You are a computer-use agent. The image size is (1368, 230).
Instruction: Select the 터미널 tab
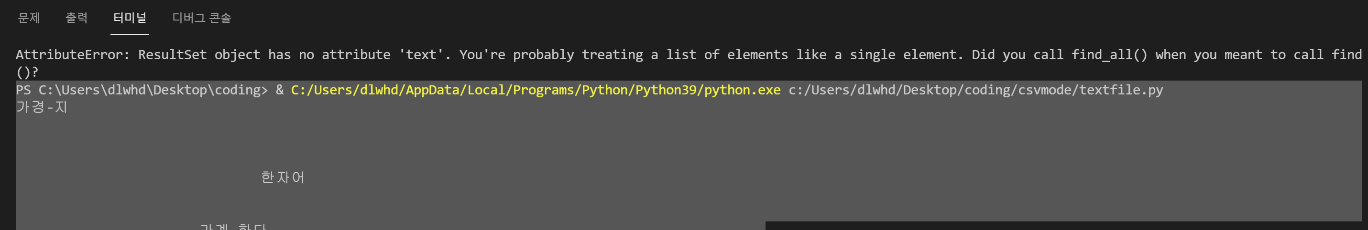[x=130, y=18]
